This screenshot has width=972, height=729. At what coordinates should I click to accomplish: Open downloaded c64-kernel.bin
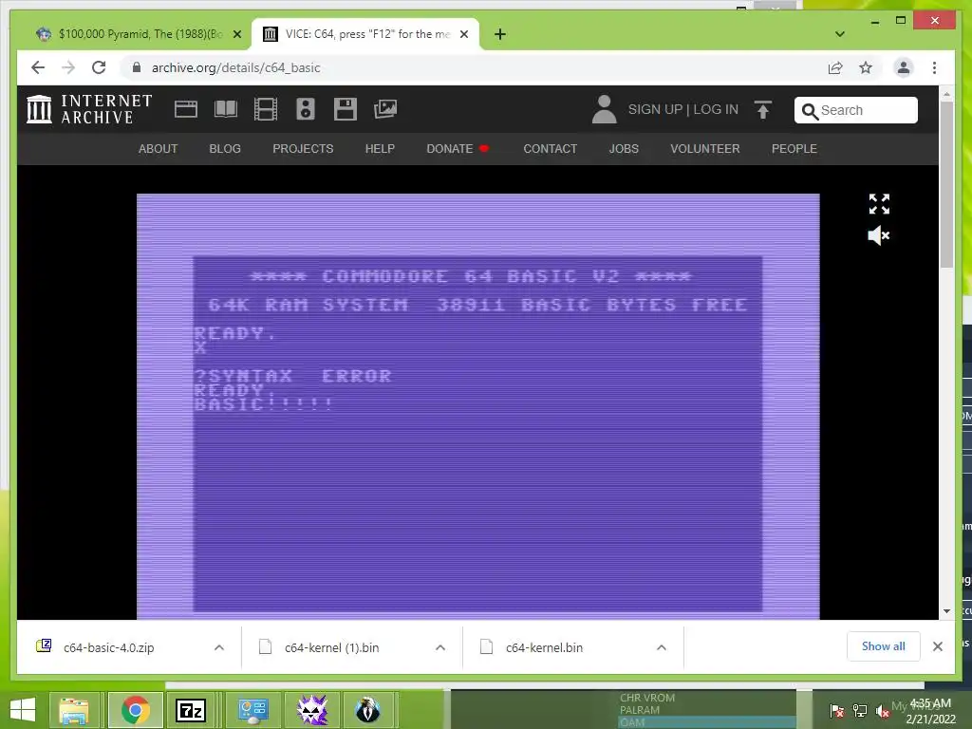[544, 647]
